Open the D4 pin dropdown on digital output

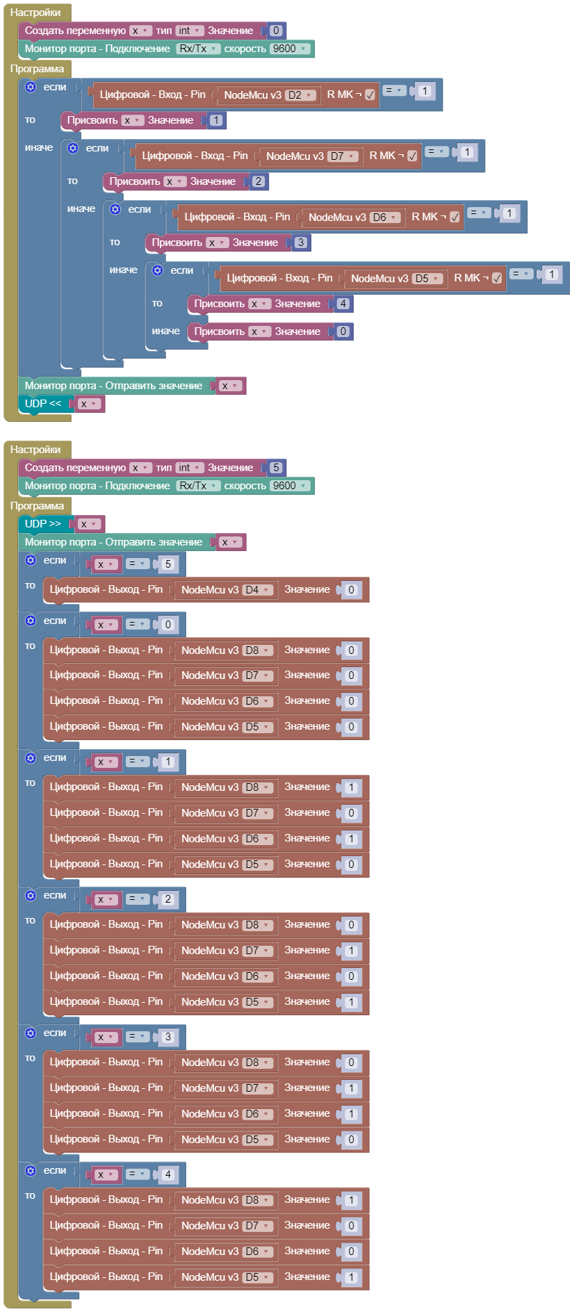click(257, 590)
